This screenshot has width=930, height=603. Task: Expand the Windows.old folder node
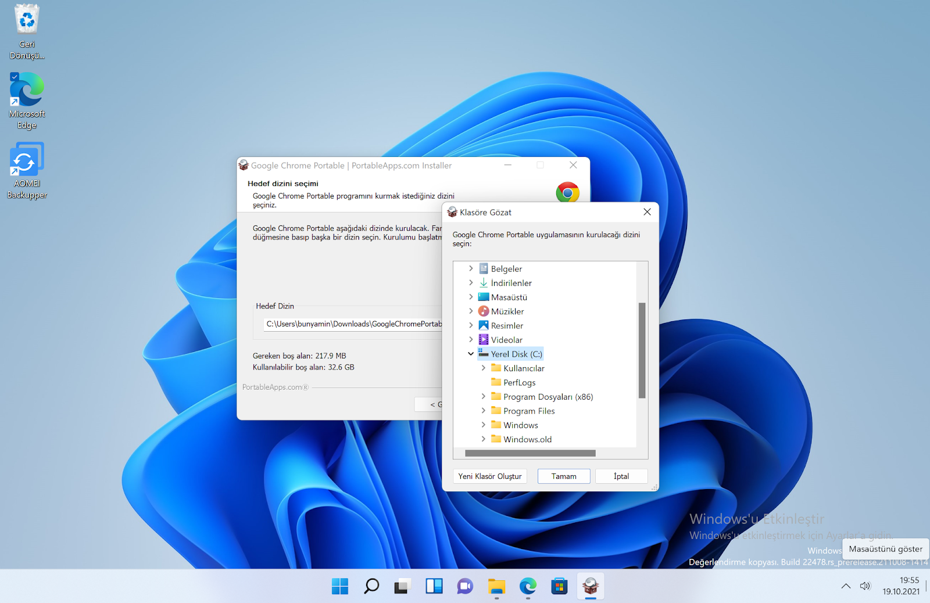pos(483,439)
